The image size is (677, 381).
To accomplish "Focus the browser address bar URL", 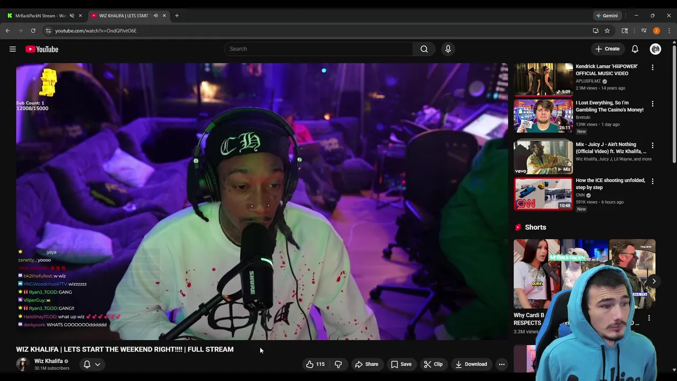I will click(96, 31).
